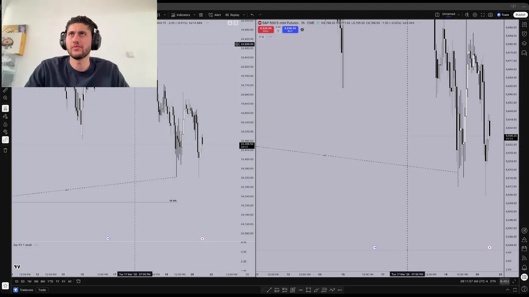Click the favorites star icon at bottom left
Viewport: 529px width, 297px height.
click(5, 285)
